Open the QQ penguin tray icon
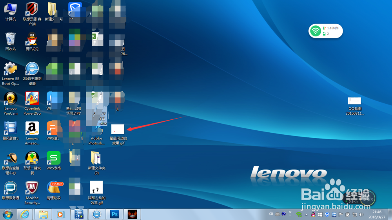This screenshot has height=220, width=392. pyautogui.click(x=313, y=215)
